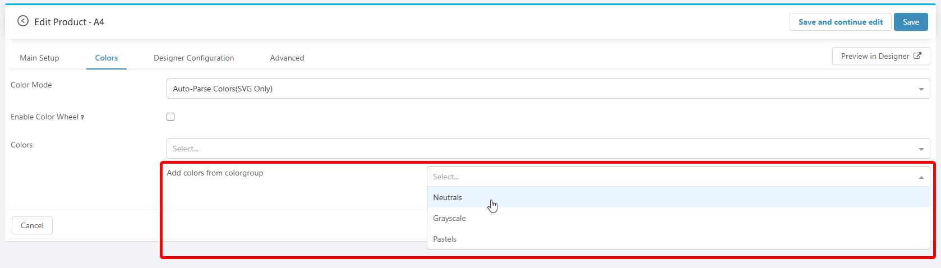This screenshot has height=268, width=941.
Task: Click the back arrow beside Edit Product
Action: click(x=22, y=21)
